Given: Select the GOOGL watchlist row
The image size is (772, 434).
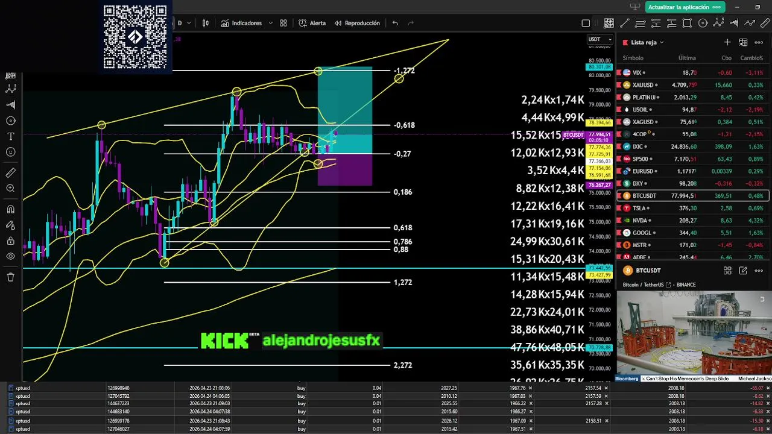Looking at the screenshot, I should pyautogui.click(x=692, y=233).
